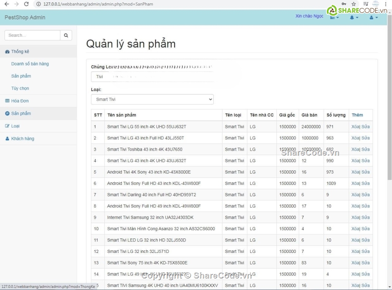Open Tùy chọn submenu item
392x290 pixels.
tap(20, 88)
